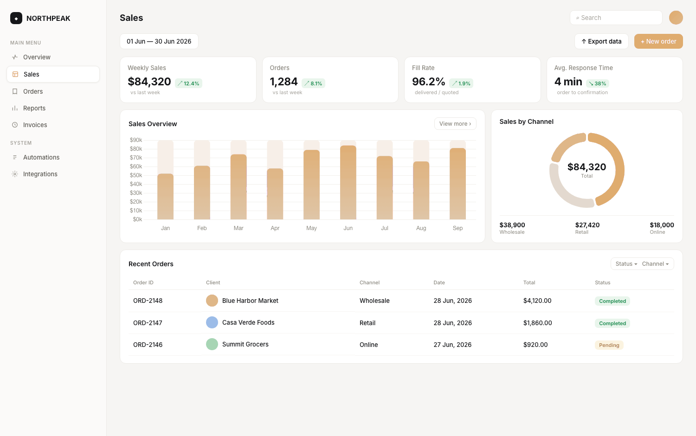696x436 pixels.
Task: Open the user profile avatar
Action: (676, 18)
